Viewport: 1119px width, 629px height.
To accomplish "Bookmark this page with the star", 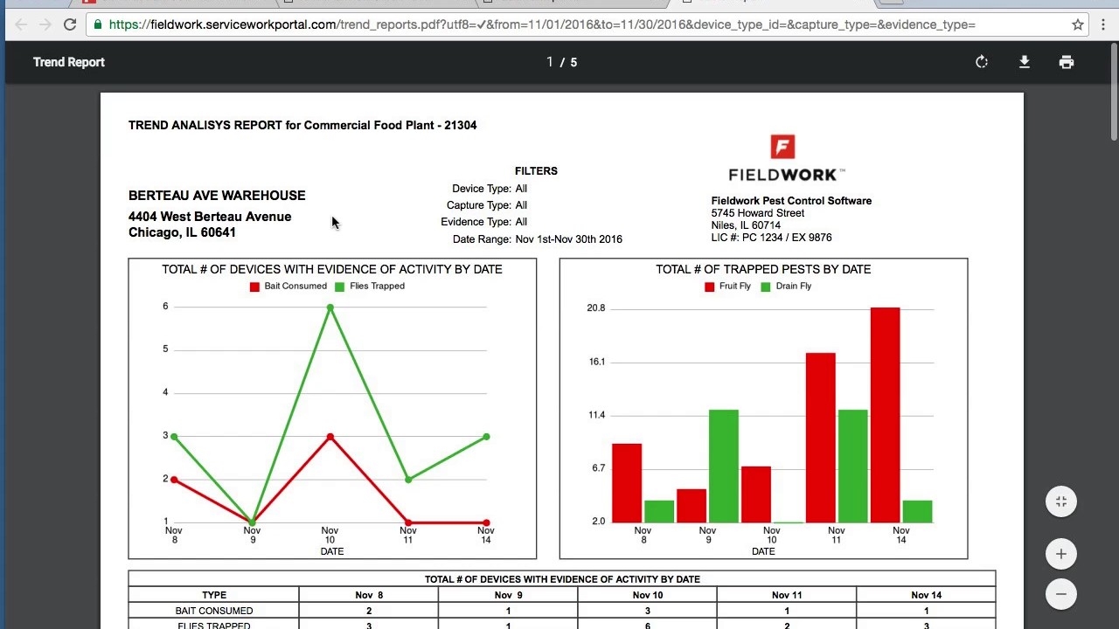I will (x=1078, y=24).
